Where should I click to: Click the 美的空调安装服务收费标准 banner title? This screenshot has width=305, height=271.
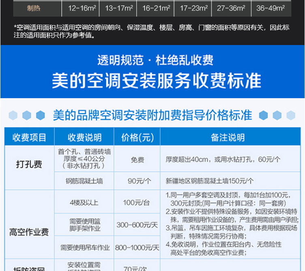(x=157, y=81)
